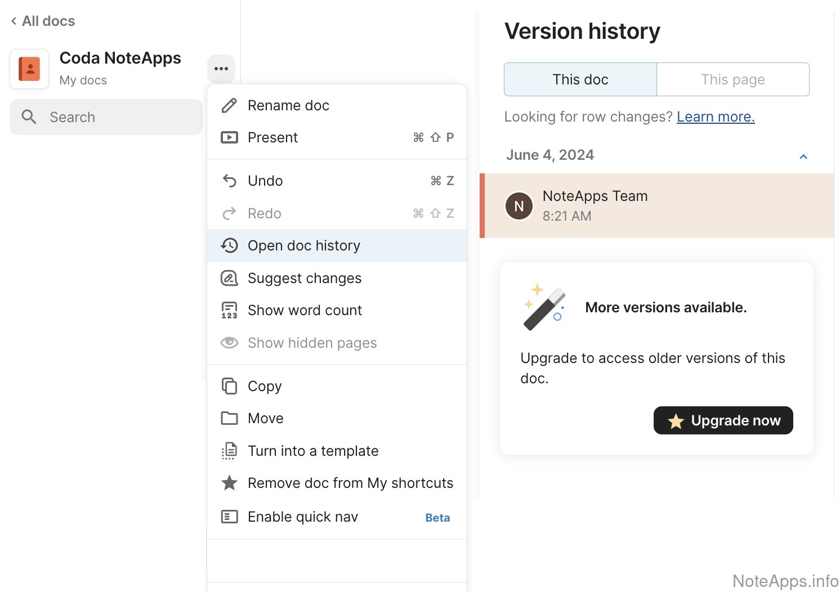The image size is (840, 592).
Task: Go back to All docs
Action: [43, 21]
